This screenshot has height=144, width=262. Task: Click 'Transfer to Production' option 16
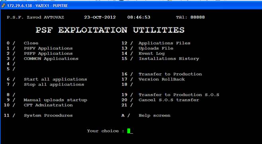pyautogui.click(x=170, y=74)
